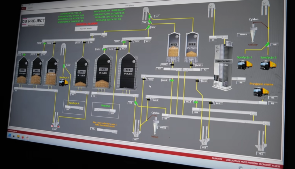Select the SF1 grain silo

pos(128,71)
